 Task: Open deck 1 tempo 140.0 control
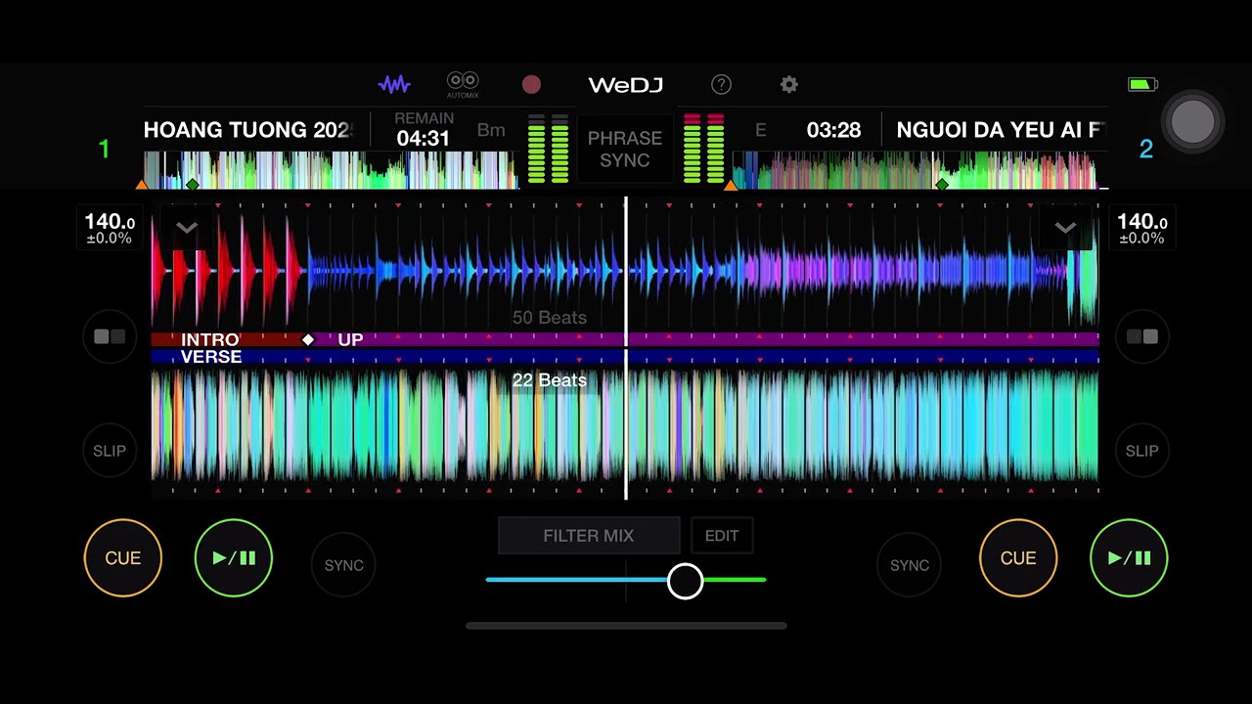click(110, 229)
